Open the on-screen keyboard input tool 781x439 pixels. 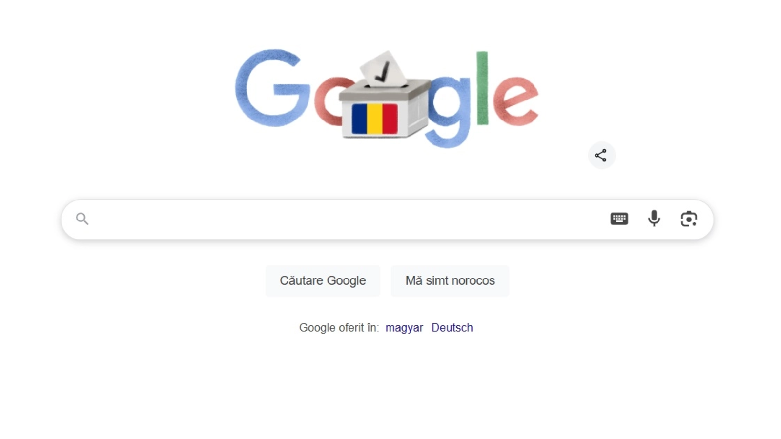[x=619, y=219]
